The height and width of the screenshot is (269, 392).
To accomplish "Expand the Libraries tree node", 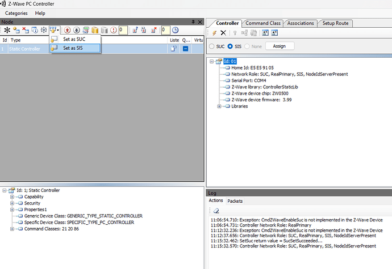I will click(219, 106).
